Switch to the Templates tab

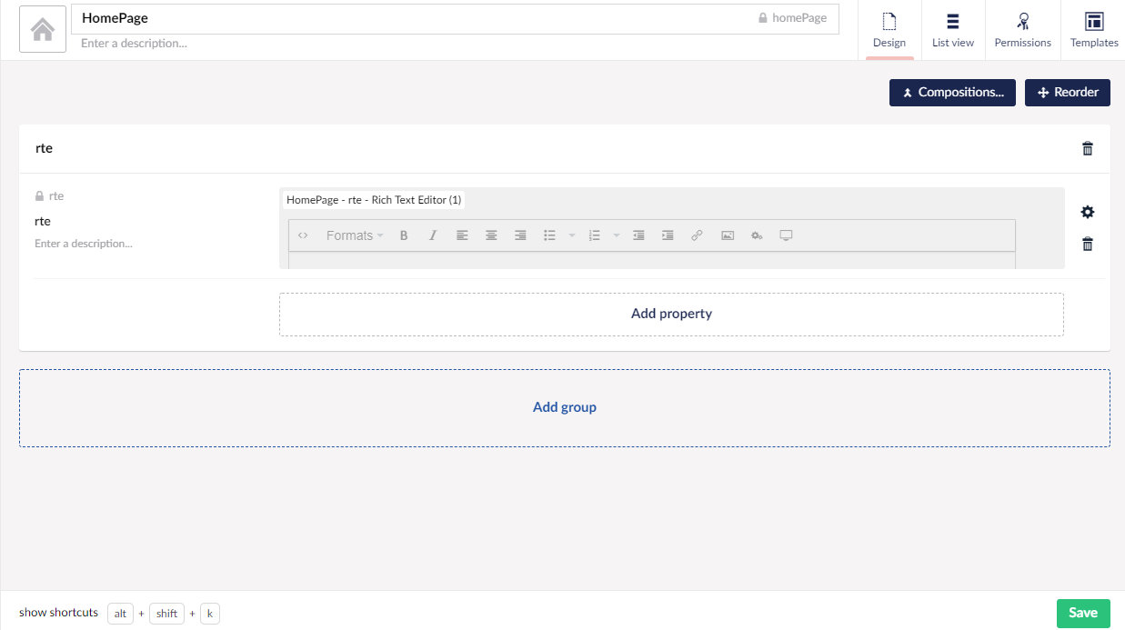1093,27
